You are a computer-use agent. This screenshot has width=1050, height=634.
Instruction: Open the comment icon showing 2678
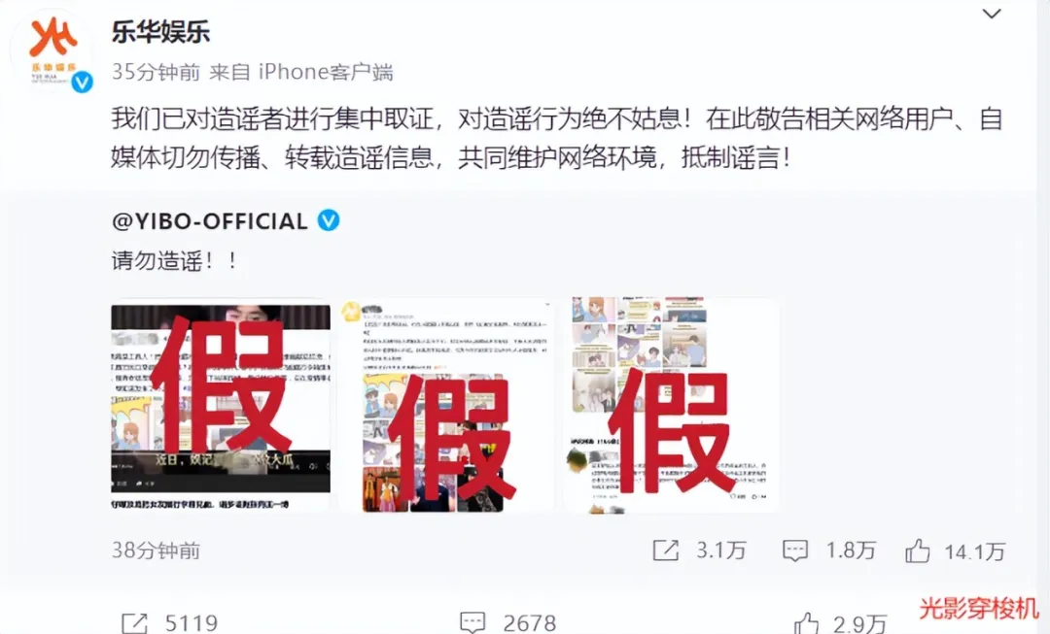[x=472, y=622]
